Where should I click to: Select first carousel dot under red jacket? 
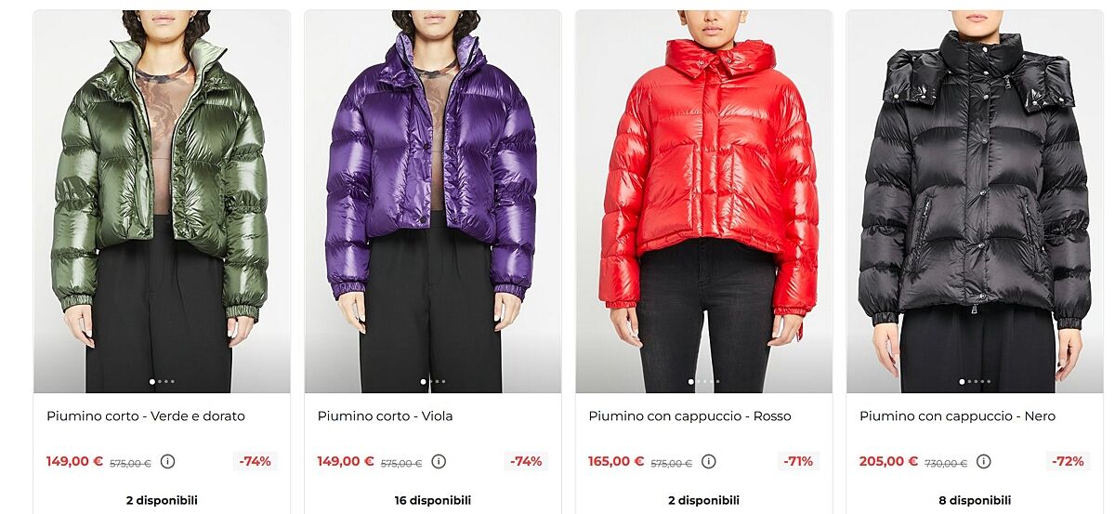coord(690,381)
